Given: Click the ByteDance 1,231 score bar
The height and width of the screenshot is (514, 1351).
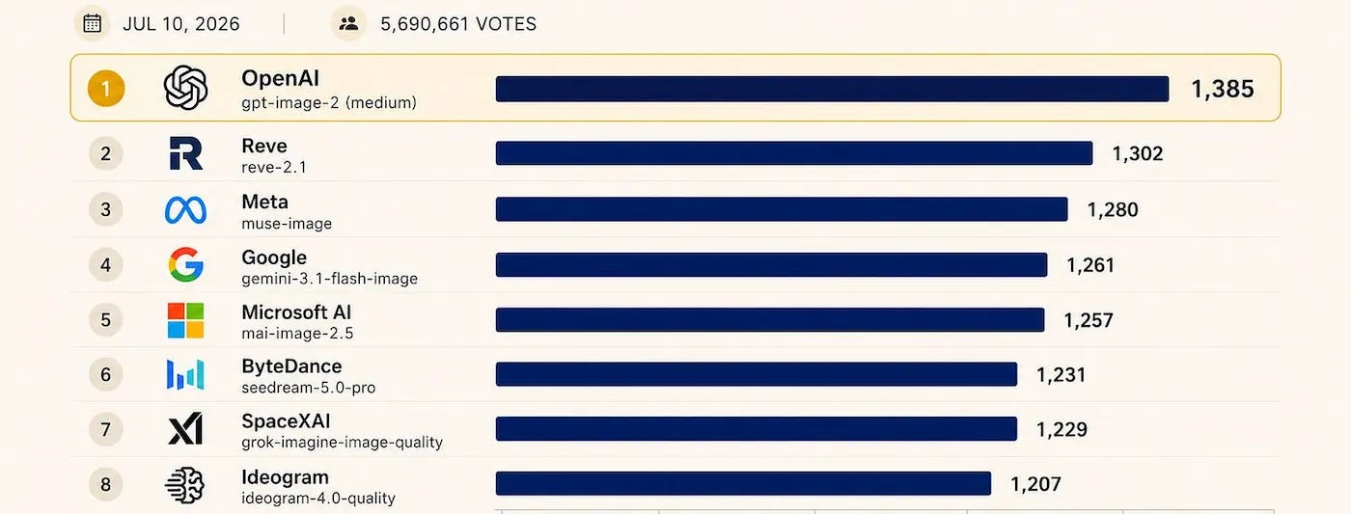Looking at the screenshot, I should click(x=757, y=374).
